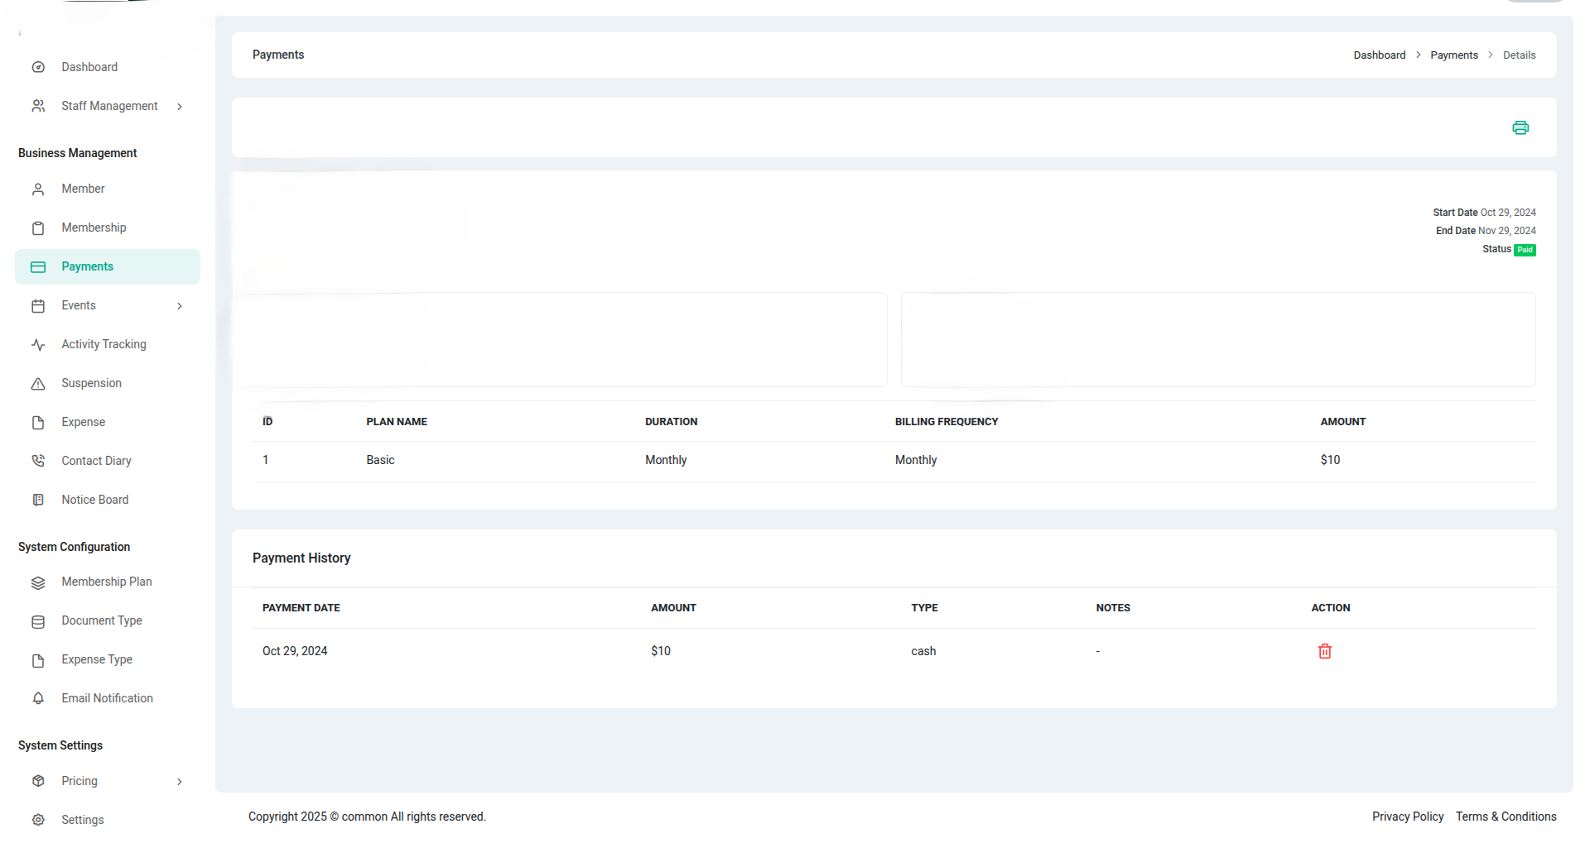
Task: Click the Membership clipboard icon
Action: (x=38, y=228)
